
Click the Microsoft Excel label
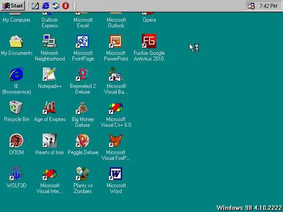[83, 23]
